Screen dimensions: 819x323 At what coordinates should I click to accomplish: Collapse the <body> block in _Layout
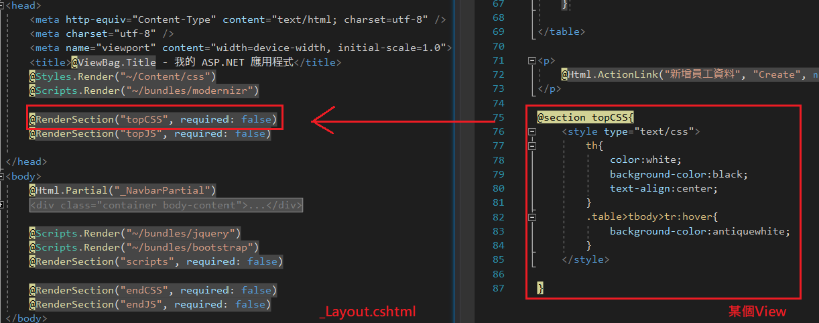(x=3, y=176)
